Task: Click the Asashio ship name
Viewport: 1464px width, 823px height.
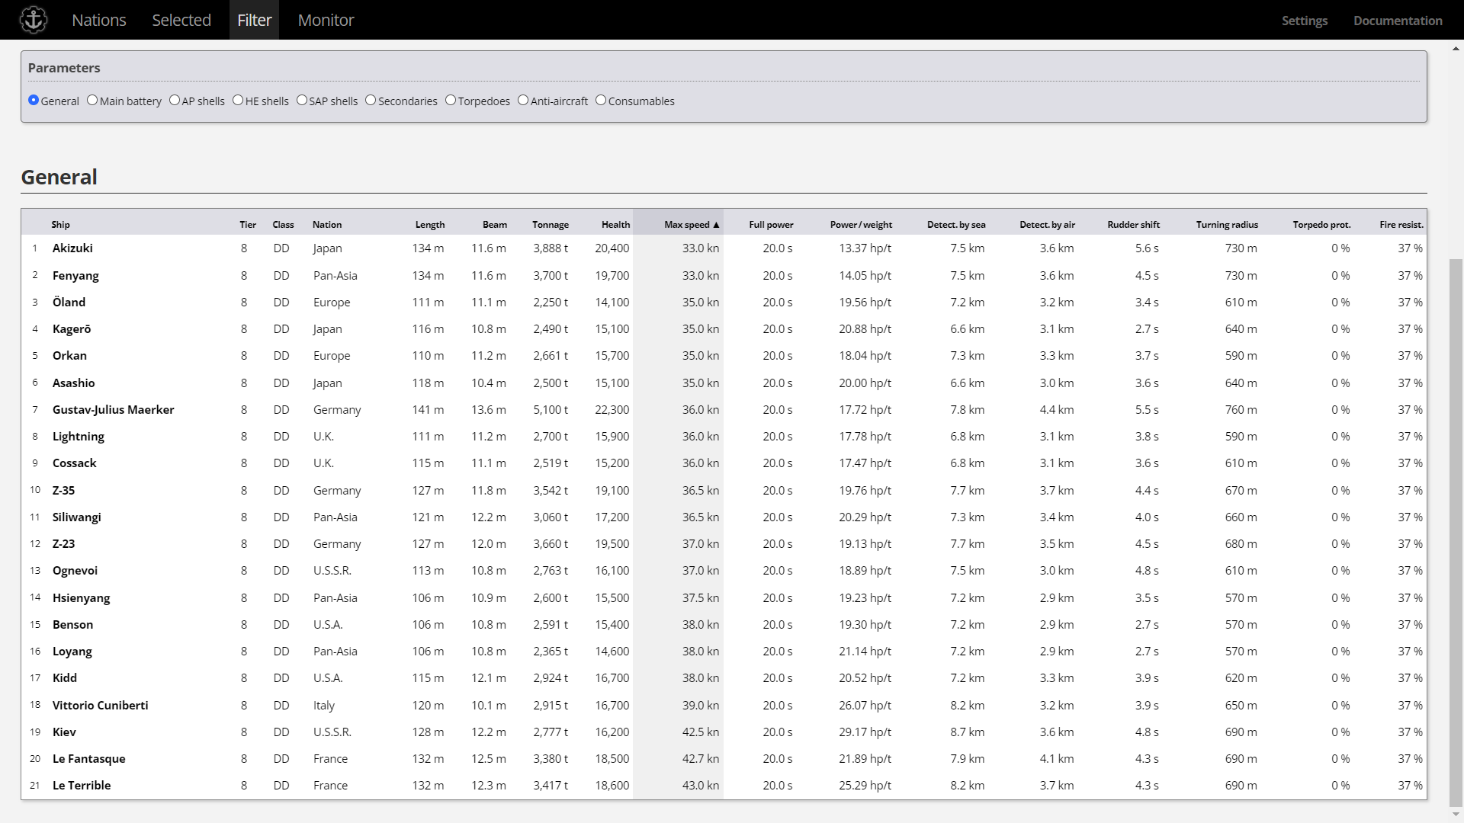Action: tap(73, 383)
